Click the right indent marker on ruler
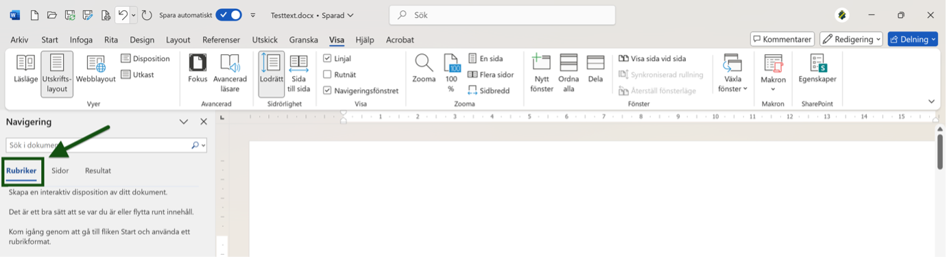Screen dimensions: 949x259 (x=936, y=120)
